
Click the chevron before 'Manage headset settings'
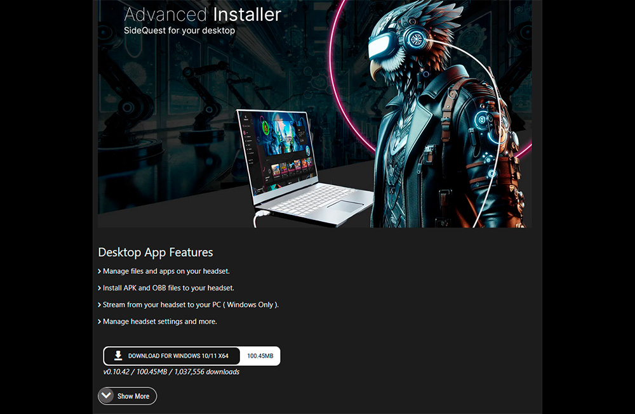(x=100, y=321)
